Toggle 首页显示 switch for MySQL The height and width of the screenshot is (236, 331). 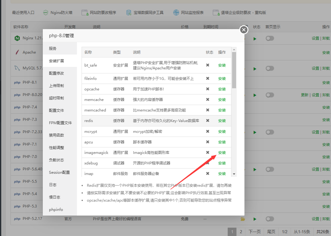270,68
